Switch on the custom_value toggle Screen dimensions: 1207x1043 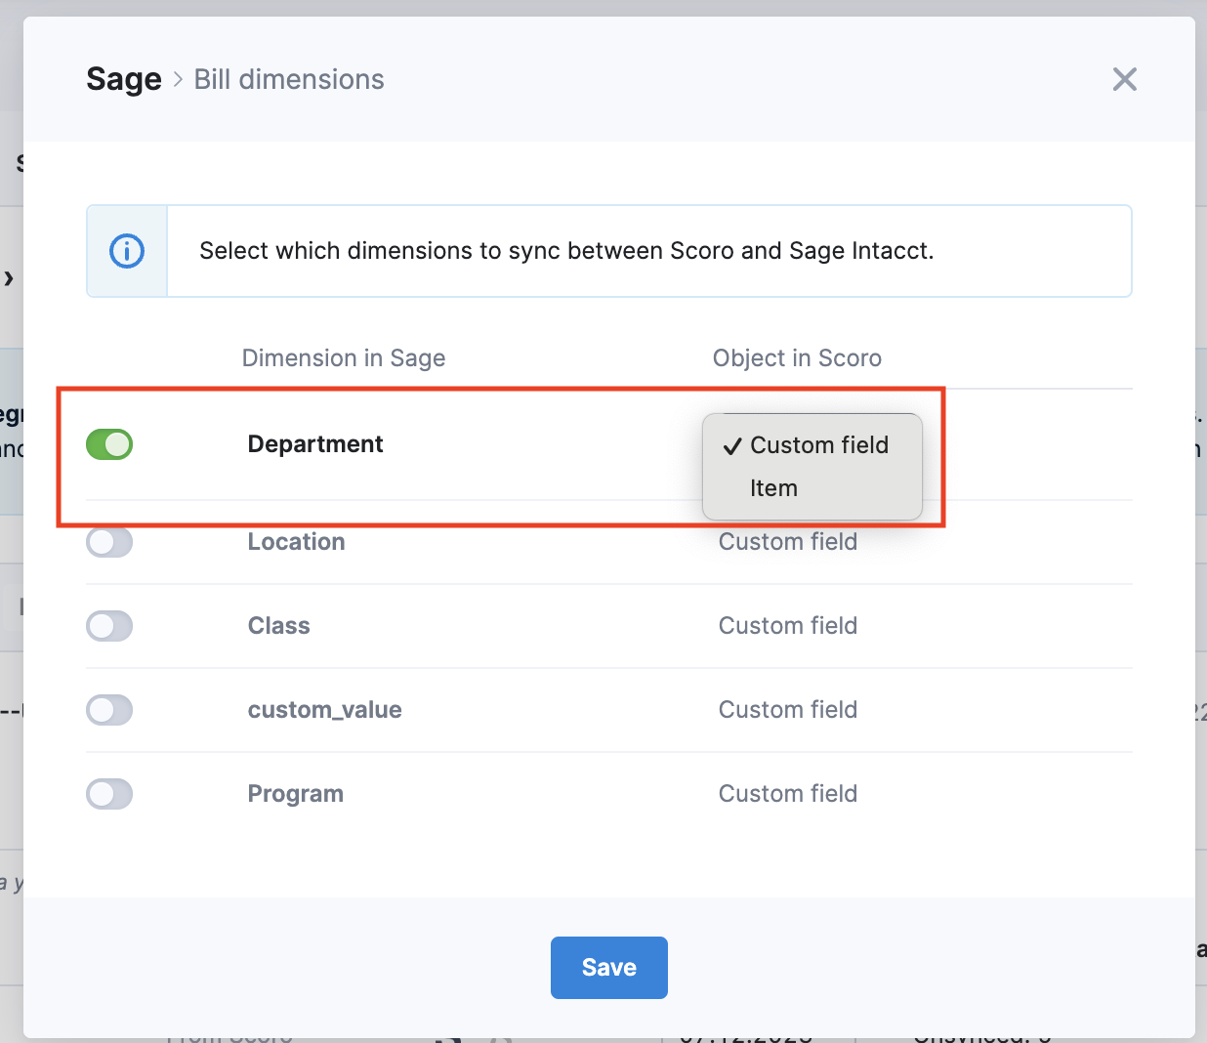[109, 710]
